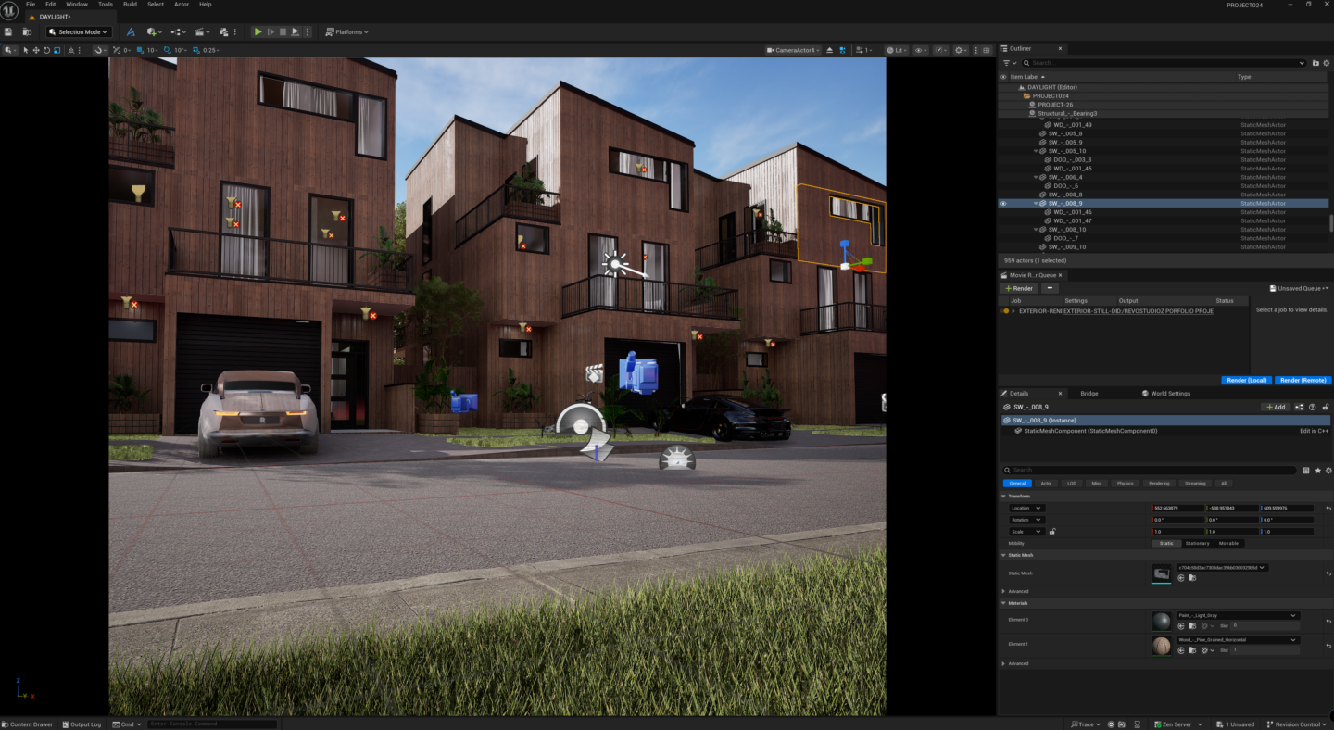Viewport: 1334px width, 730px height.
Task: Click the Play in editor button
Action: click(258, 31)
